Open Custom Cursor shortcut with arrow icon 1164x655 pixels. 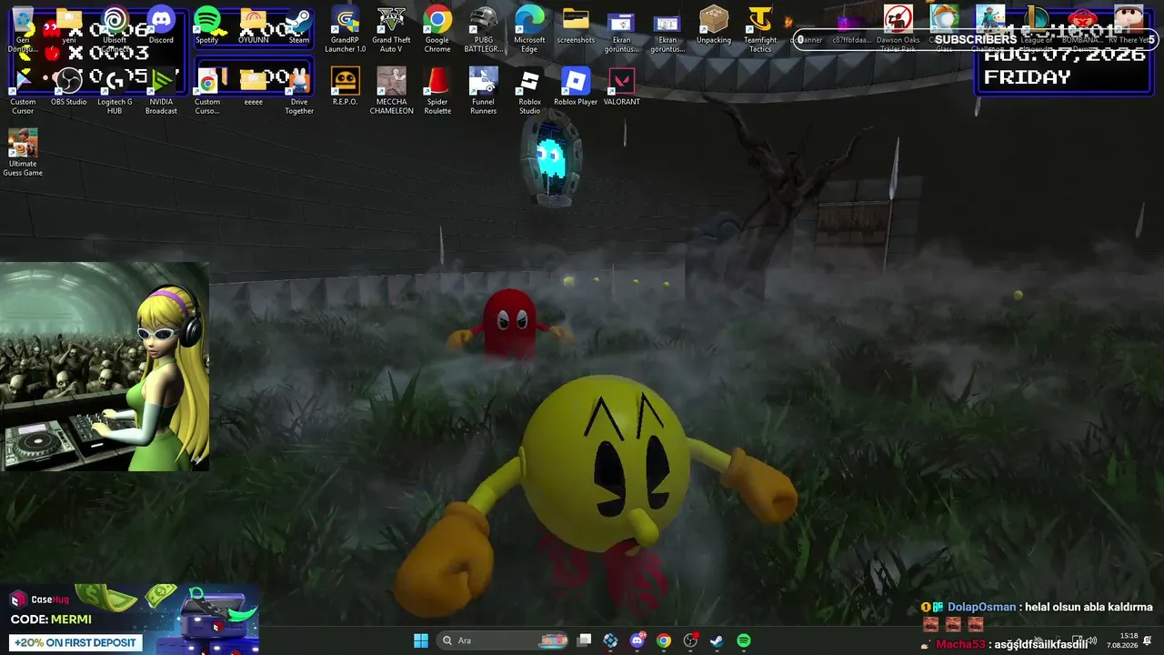tap(23, 91)
